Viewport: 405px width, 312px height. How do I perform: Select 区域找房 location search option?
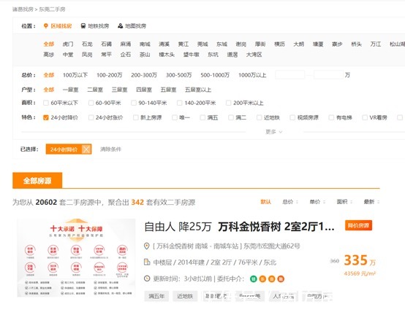(61, 26)
